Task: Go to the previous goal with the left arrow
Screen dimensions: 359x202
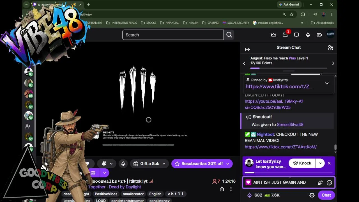Action: (244, 63)
